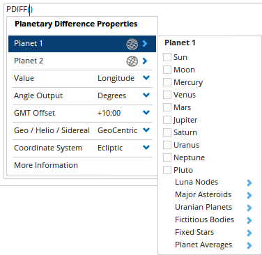Click the arrow icon next to Fictitious Bodies
Screen dimensions: 262x255
(x=249, y=220)
